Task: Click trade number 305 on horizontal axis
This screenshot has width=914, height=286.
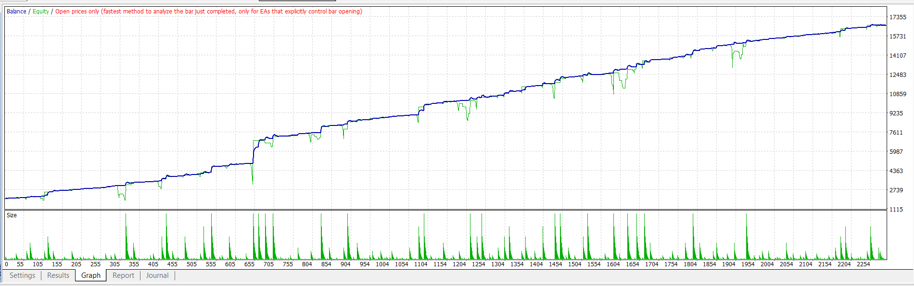Action: (114, 264)
